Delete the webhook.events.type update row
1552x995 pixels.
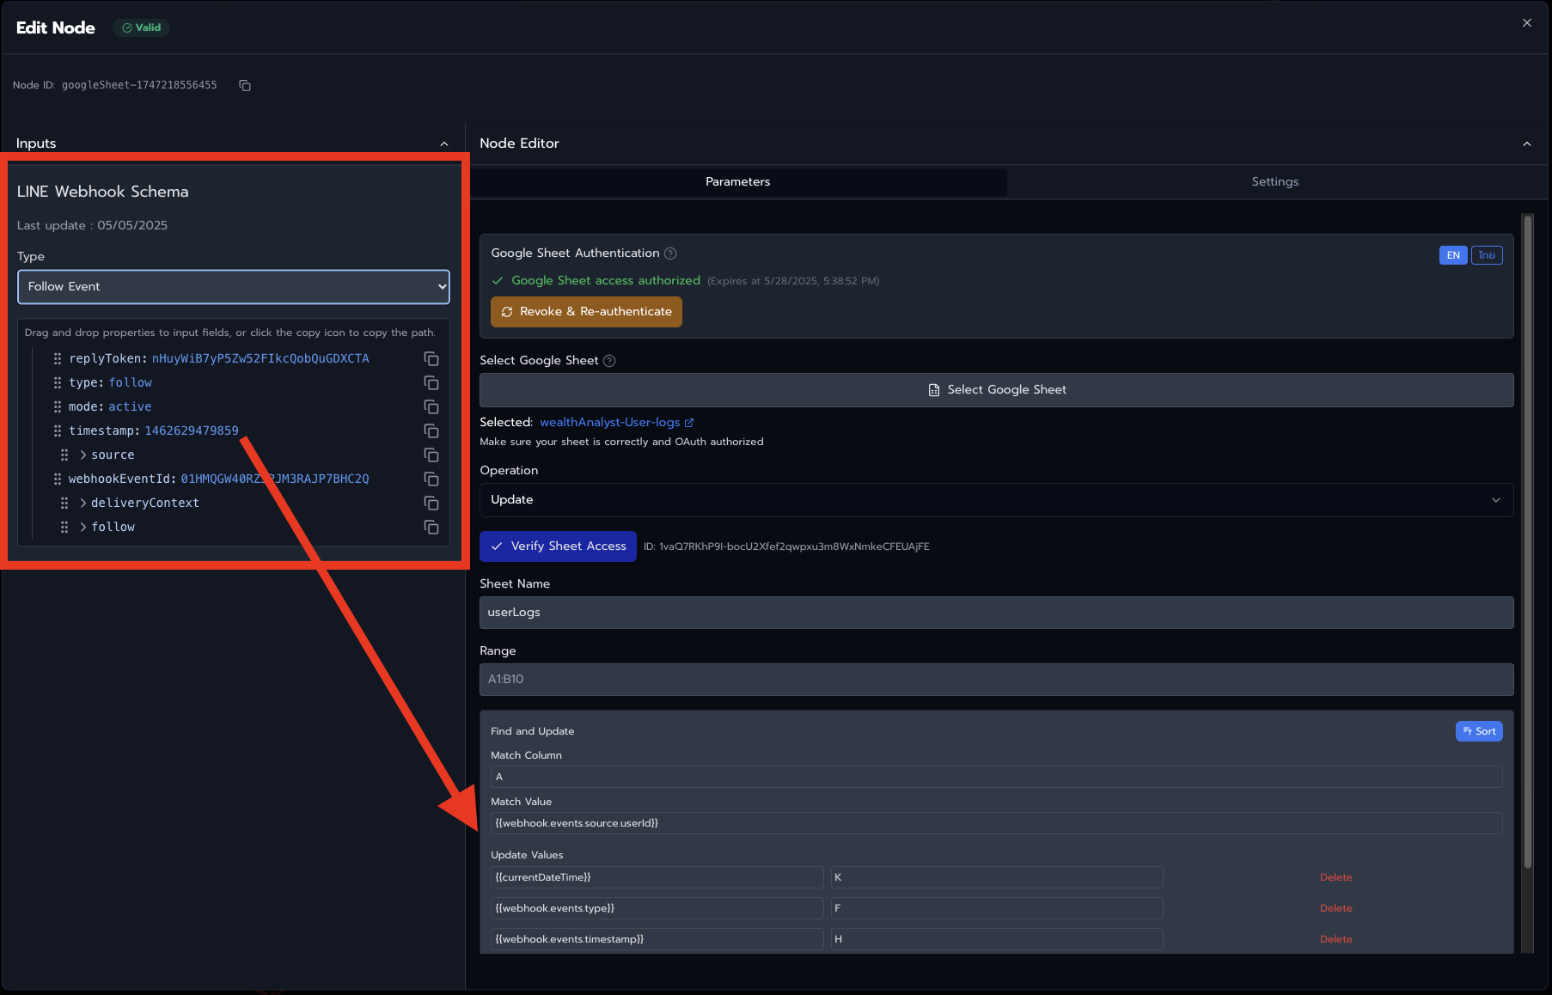[x=1336, y=908]
